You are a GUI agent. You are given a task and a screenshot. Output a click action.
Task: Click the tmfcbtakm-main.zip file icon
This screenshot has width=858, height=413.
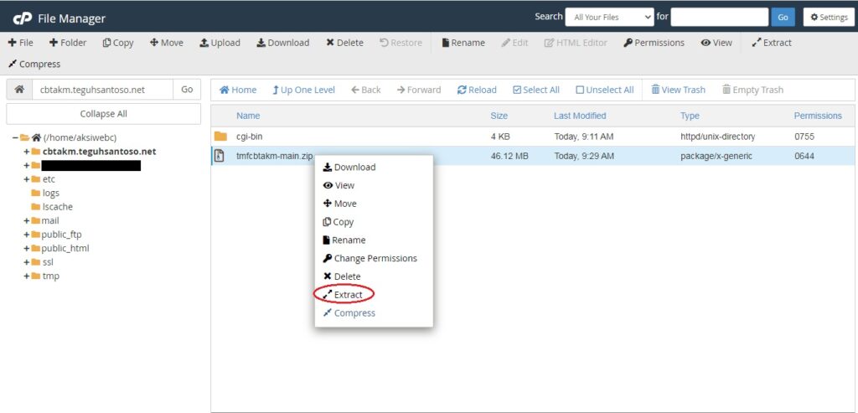coord(220,156)
